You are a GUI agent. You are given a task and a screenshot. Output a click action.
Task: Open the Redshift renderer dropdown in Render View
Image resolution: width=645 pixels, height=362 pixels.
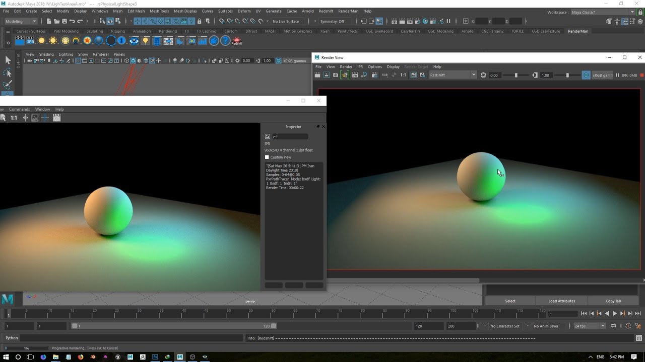(453, 75)
